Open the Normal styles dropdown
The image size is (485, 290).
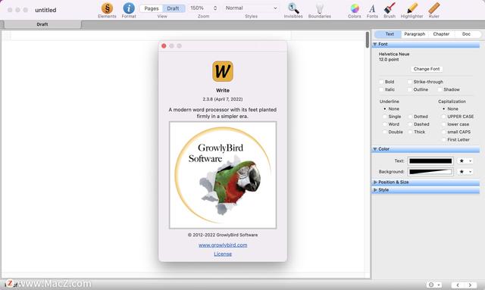point(251,8)
